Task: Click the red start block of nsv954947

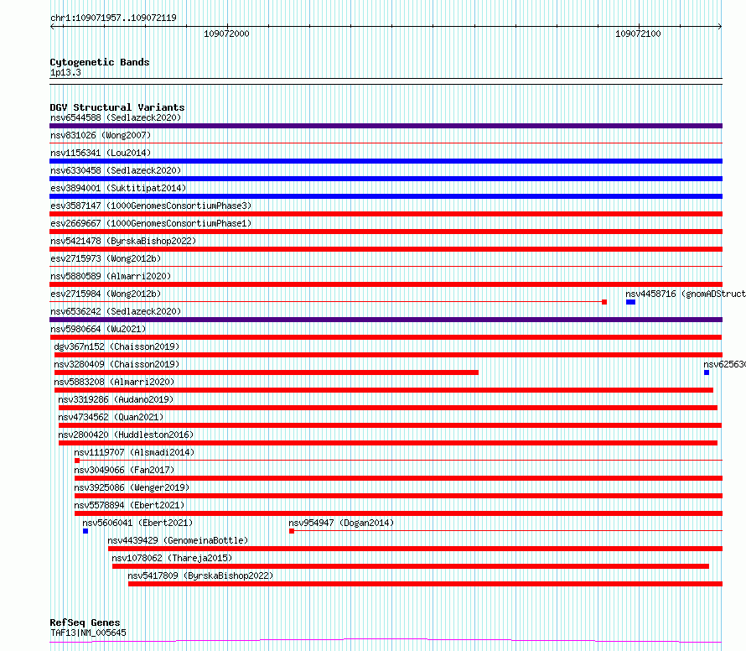Action: [292, 531]
